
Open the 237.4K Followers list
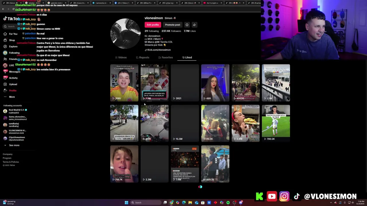pyautogui.click(x=171, y=31)
